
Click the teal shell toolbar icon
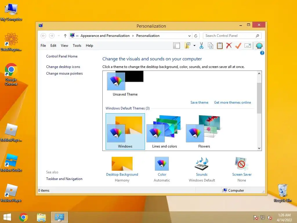259,46
